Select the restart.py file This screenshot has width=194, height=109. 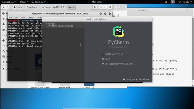89,85
